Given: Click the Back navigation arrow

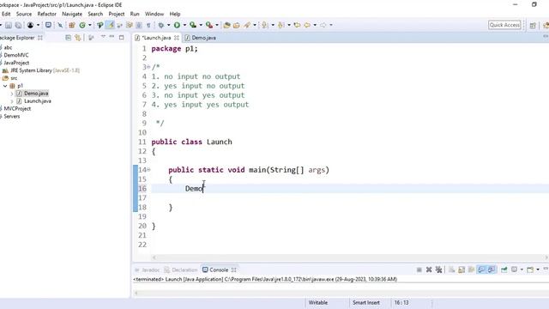Looking at the screenshot, I should click(307, 25).
